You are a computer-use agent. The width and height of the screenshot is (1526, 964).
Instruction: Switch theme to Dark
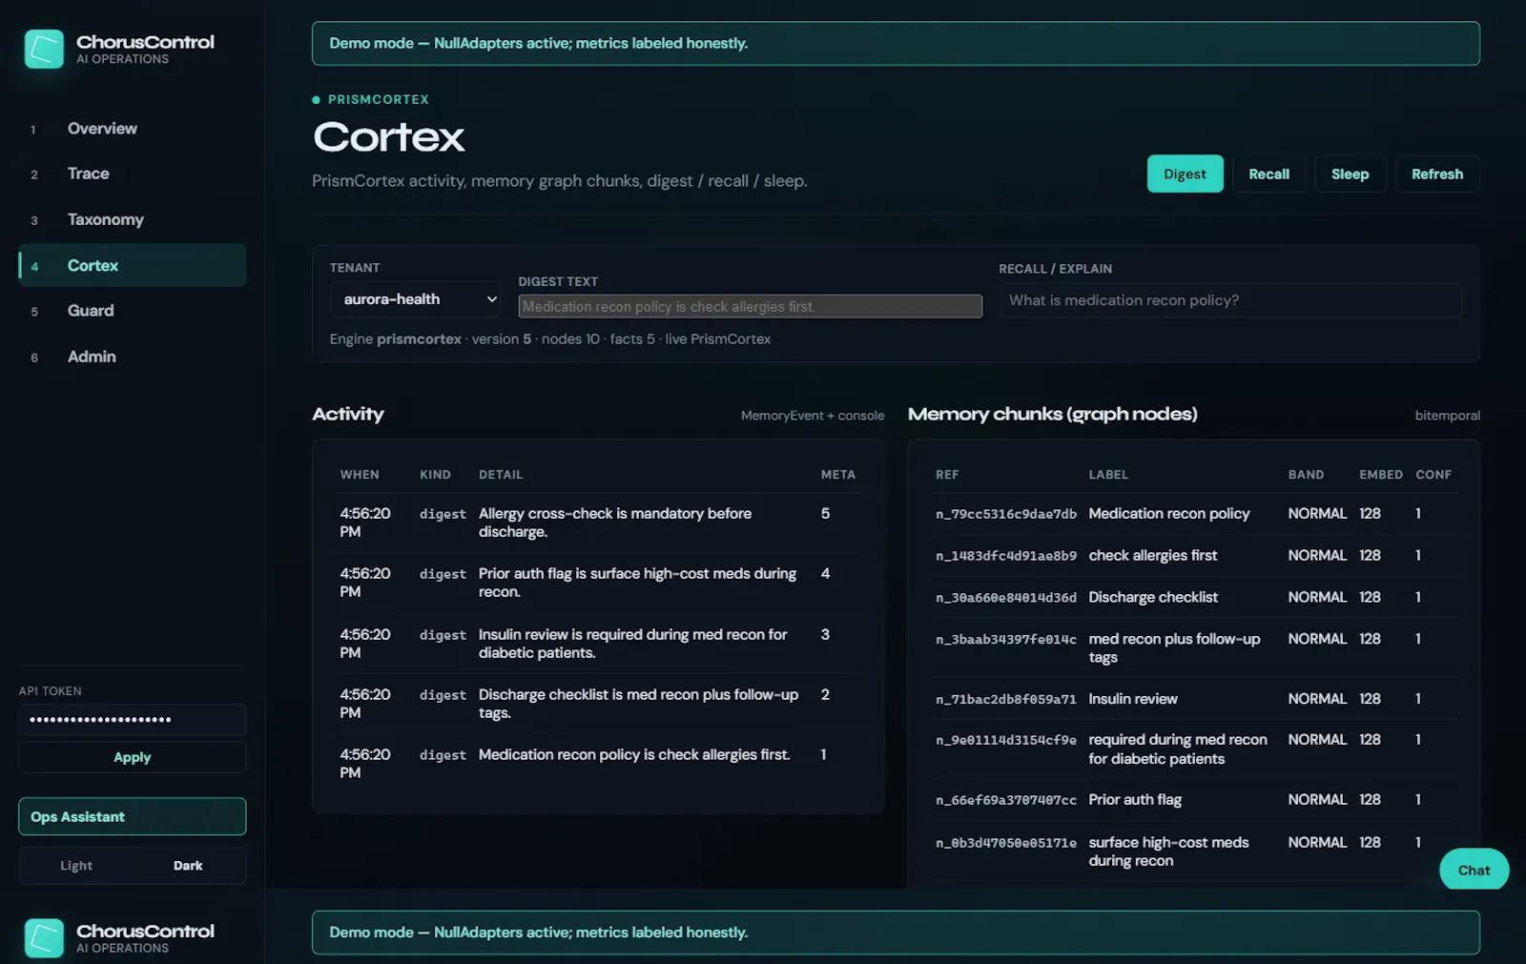point(188,866)
